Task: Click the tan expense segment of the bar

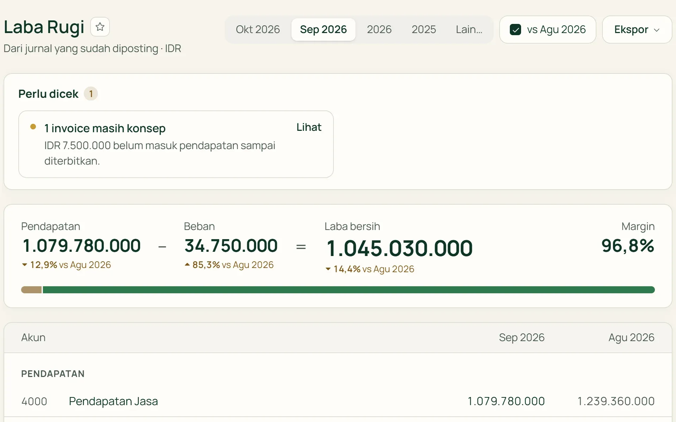Action: point(31,290)
